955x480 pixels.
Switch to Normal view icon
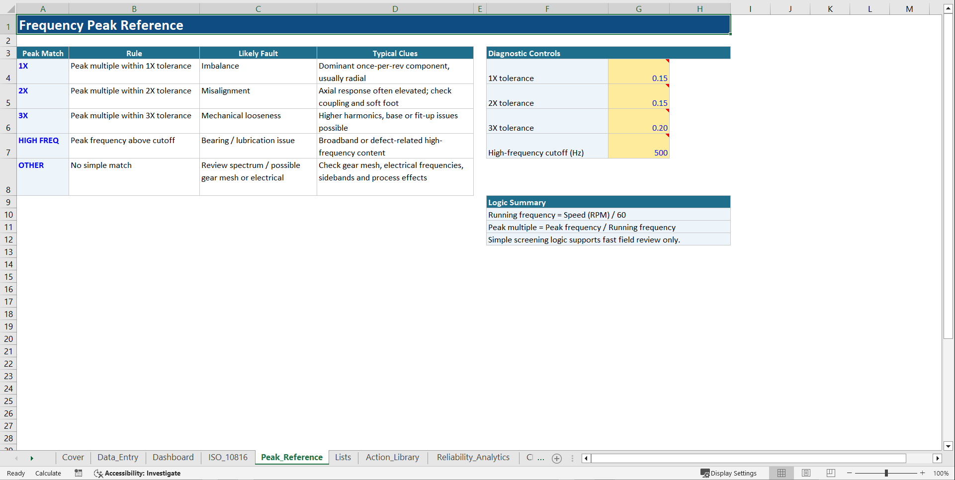tap(781, 473)
